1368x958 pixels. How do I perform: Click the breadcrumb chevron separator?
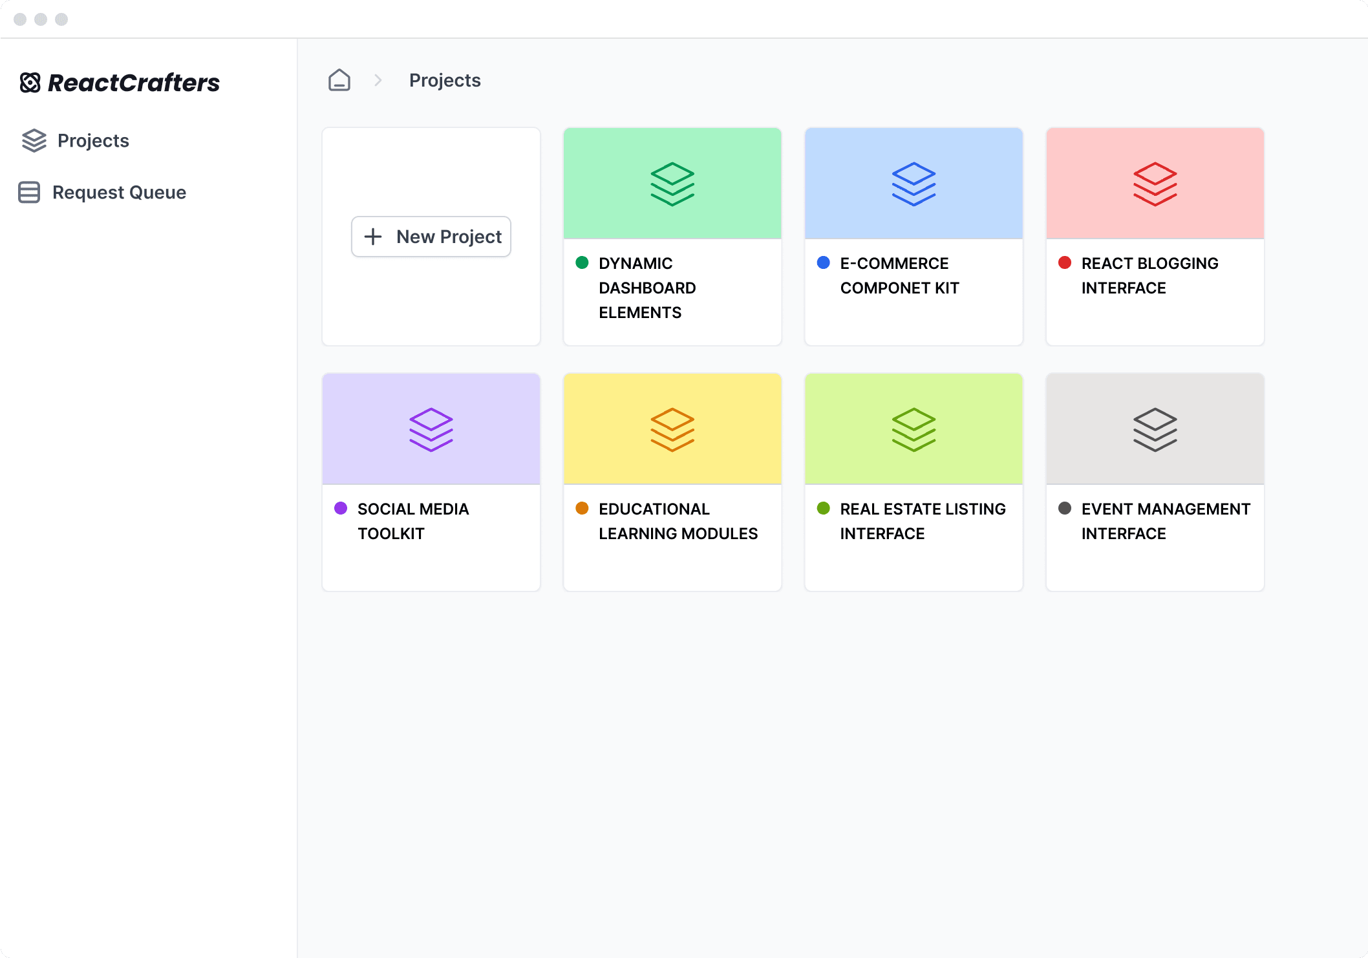pyautogui.click(x=378, y=80)
